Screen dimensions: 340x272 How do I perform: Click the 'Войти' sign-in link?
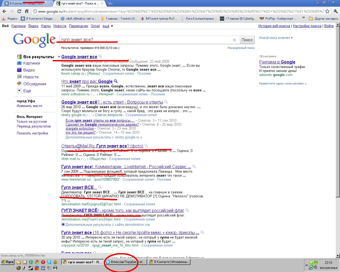[329, 26]
